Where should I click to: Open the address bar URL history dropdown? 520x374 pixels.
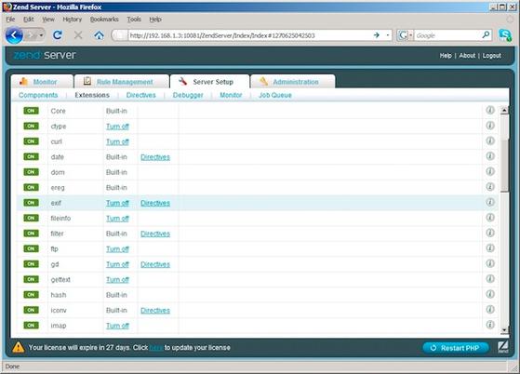click(x=388, y=35)
